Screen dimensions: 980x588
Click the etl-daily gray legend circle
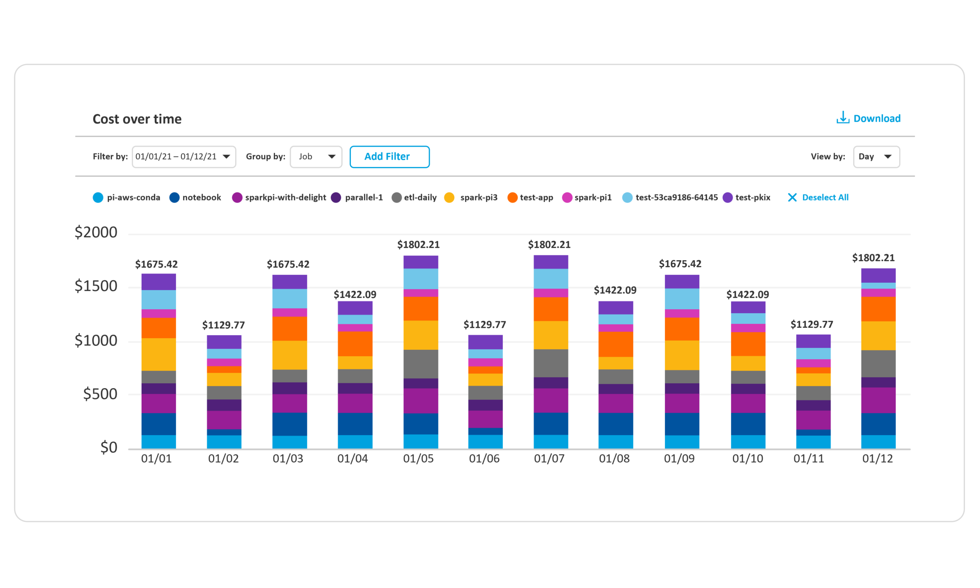[397, 197]
